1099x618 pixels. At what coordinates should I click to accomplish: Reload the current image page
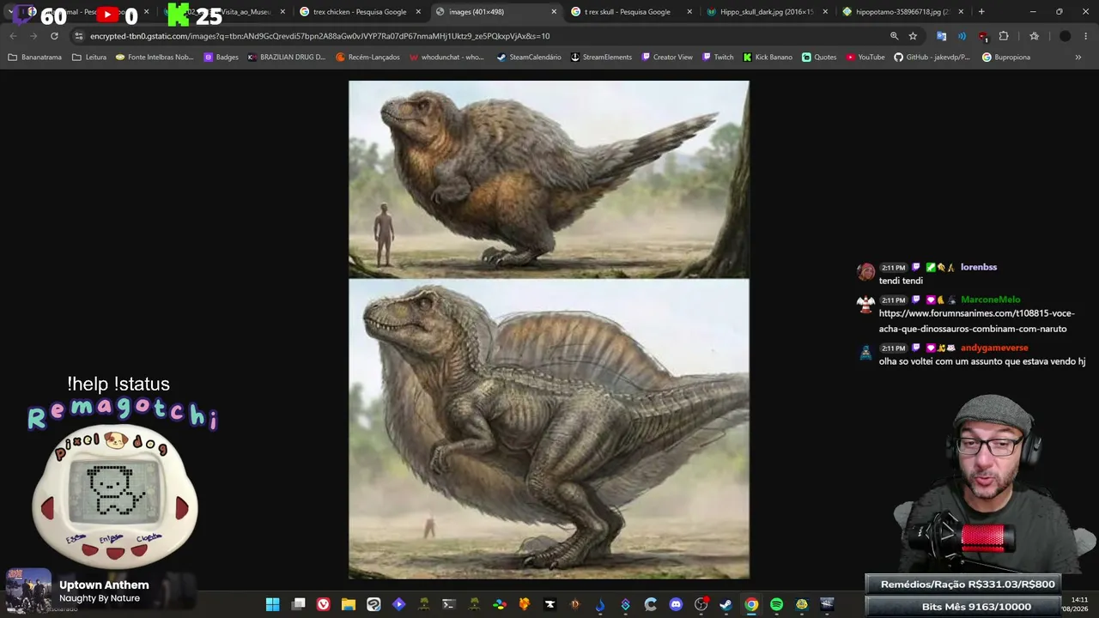point(54,36)
